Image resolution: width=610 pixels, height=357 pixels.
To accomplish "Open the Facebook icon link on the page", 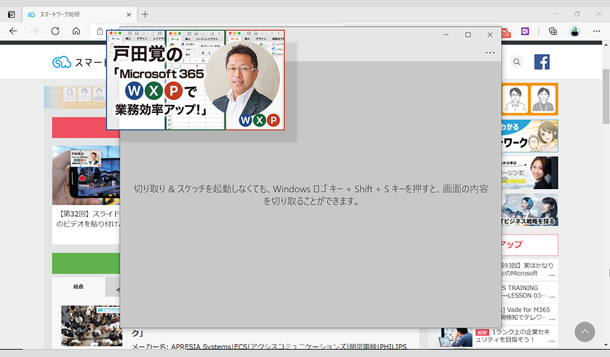I will (x=542, y=62).
